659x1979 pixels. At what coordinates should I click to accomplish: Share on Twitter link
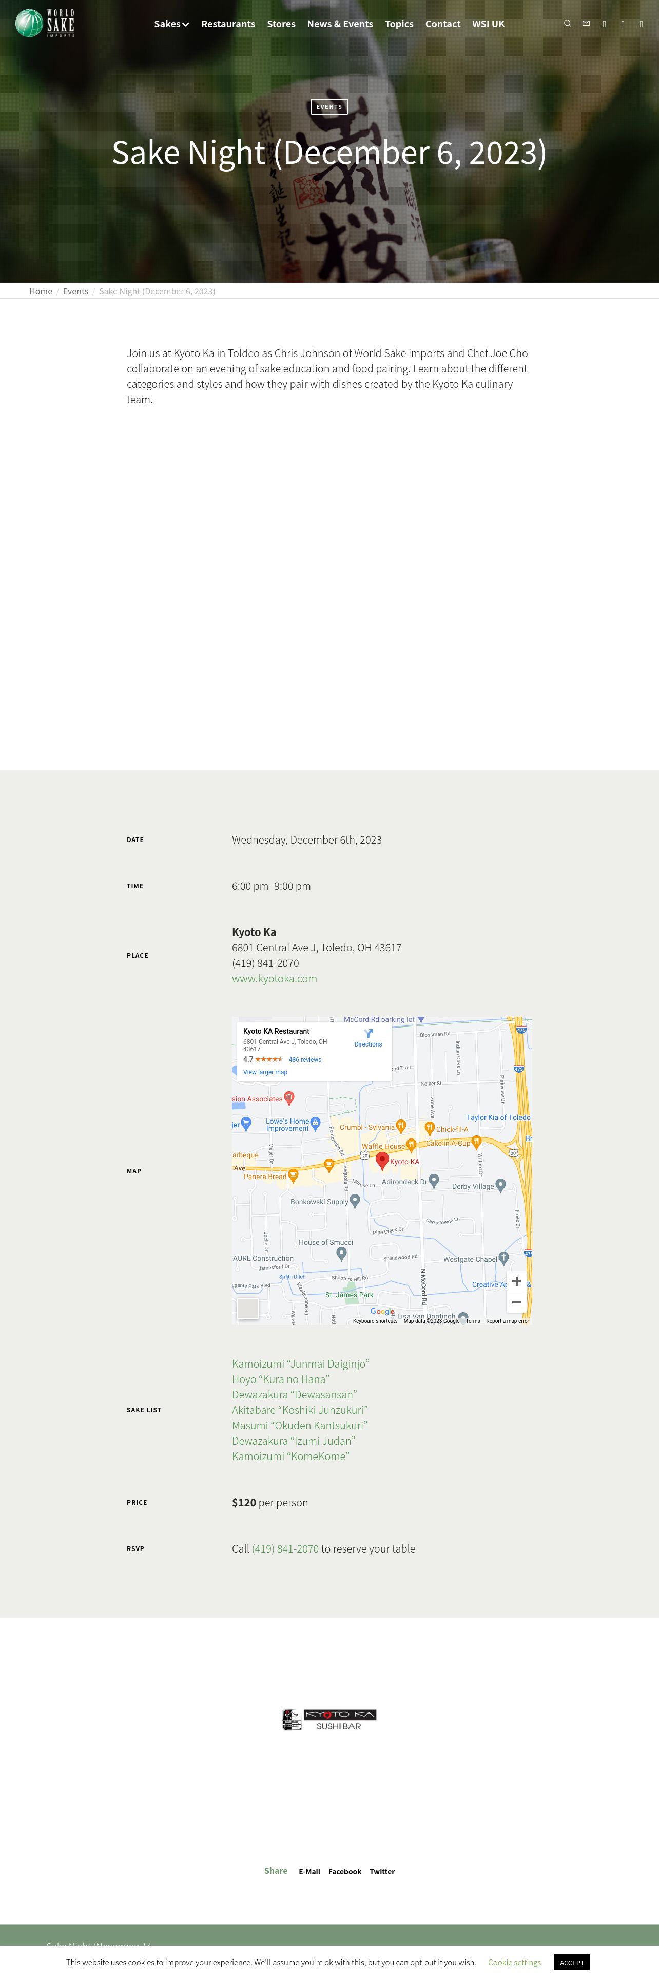[382, 1871]
